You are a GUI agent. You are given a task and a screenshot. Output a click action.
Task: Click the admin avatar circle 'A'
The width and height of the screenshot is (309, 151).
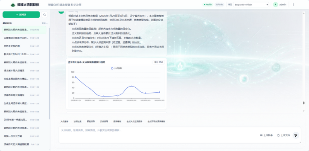275,5
